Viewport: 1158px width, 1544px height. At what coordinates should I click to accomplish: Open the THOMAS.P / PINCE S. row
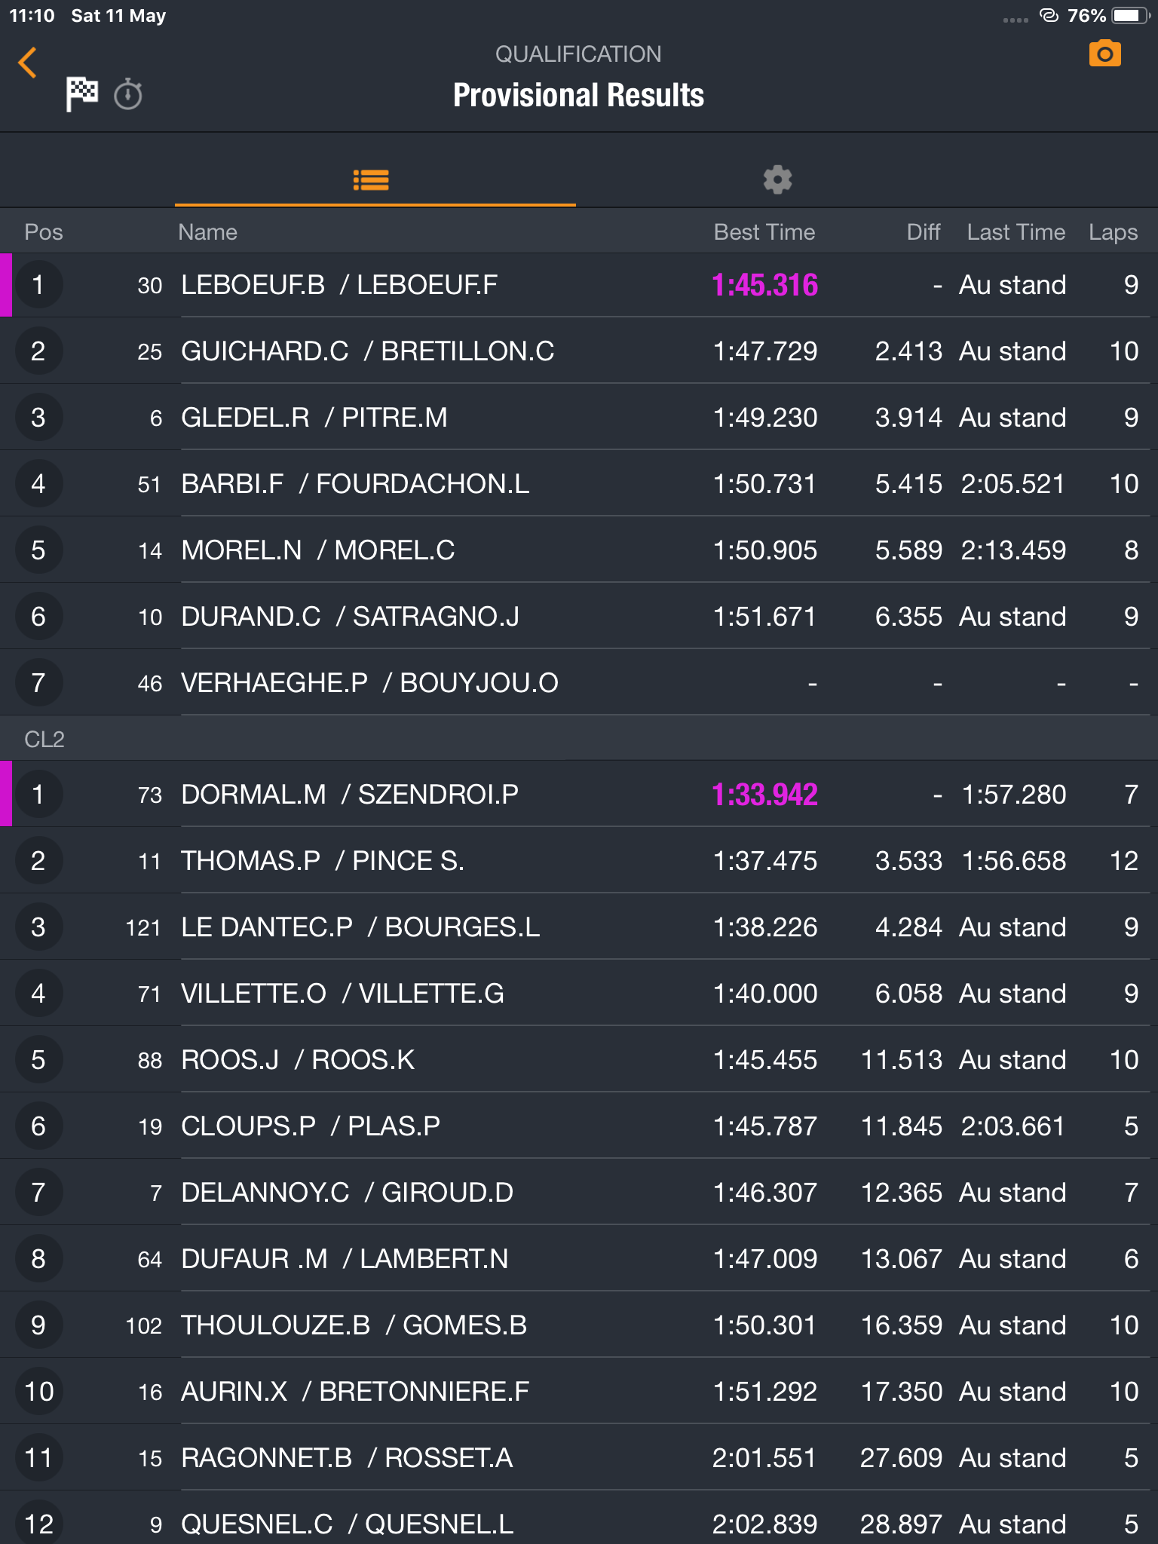pos(579,861)
